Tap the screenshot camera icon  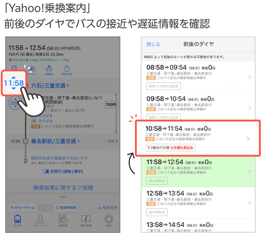(x=32, y=69)
